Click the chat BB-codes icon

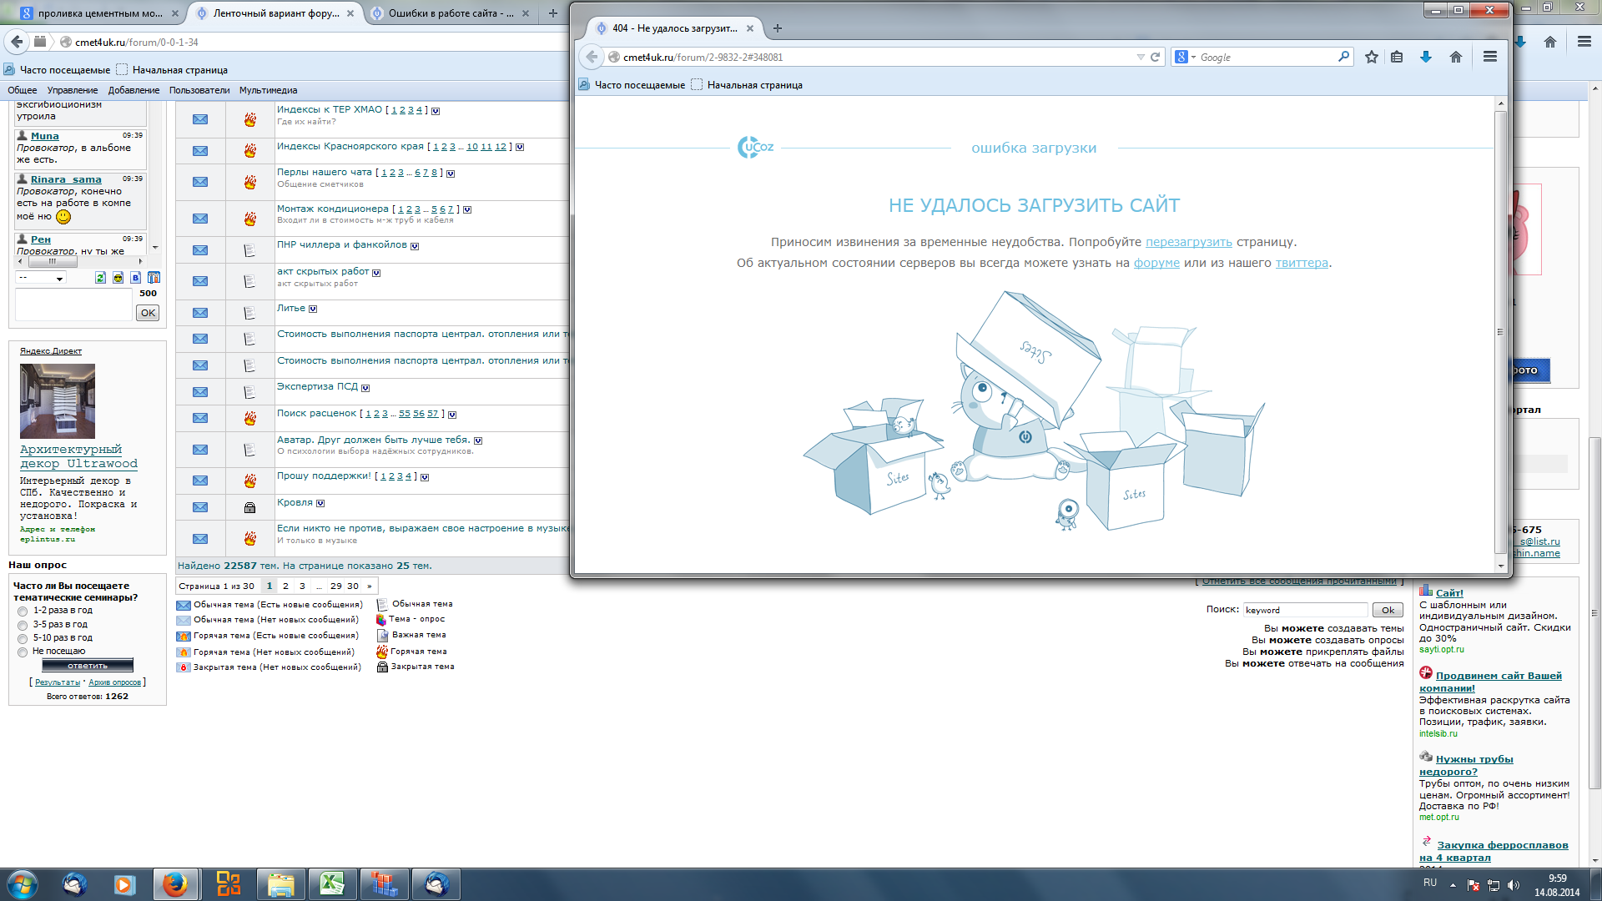[x=135, y=278]
